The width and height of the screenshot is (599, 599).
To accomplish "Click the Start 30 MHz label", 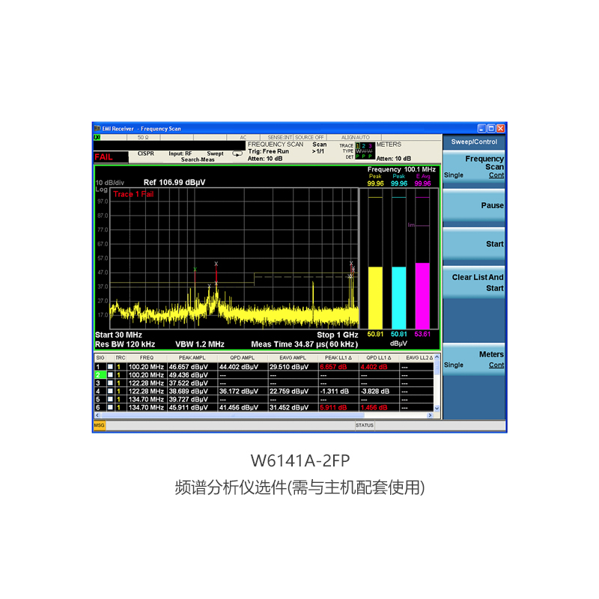I will click(118, 335).
